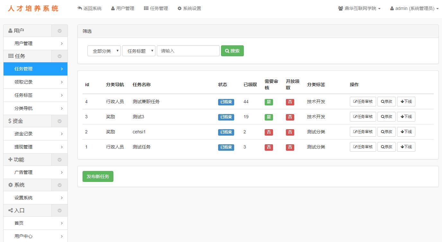Collapse the 系统 sidebar section arrow
The width and height of the screenshot is (442, 242).
[59, 185]
